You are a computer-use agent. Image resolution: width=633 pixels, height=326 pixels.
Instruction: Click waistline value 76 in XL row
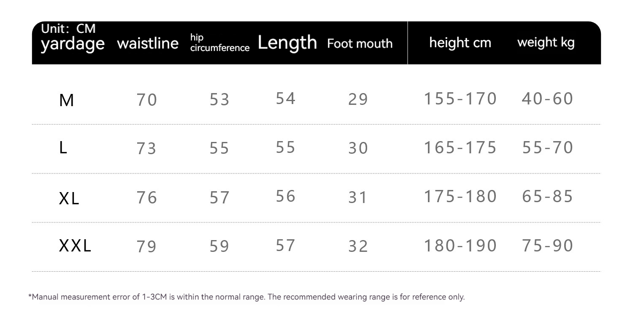(x=147, y=198)
